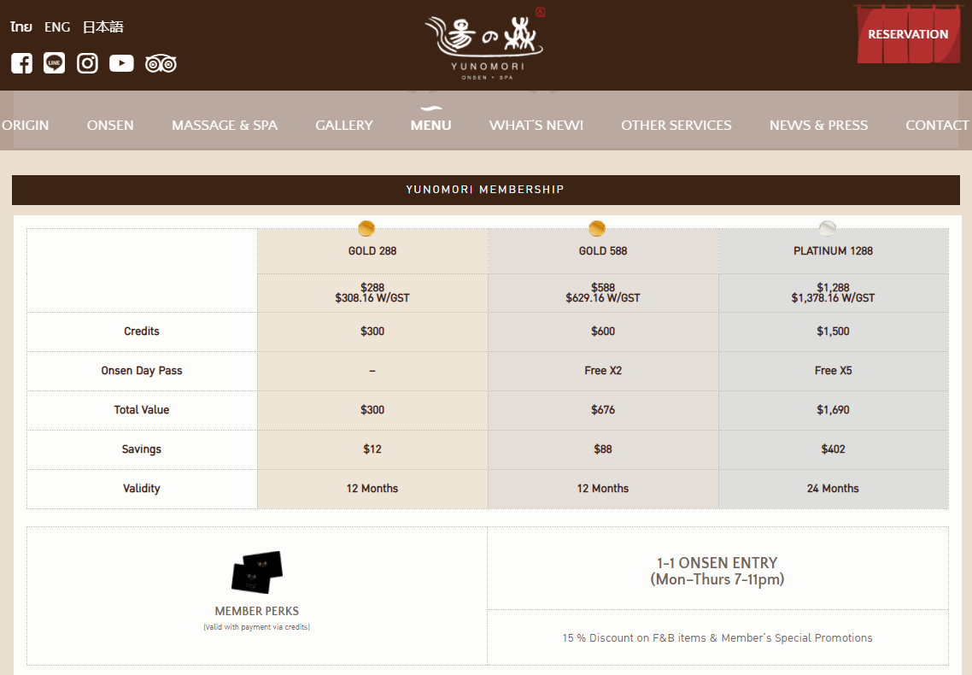Open the Yunomori Facebook page icon

[x=21, y=63]
